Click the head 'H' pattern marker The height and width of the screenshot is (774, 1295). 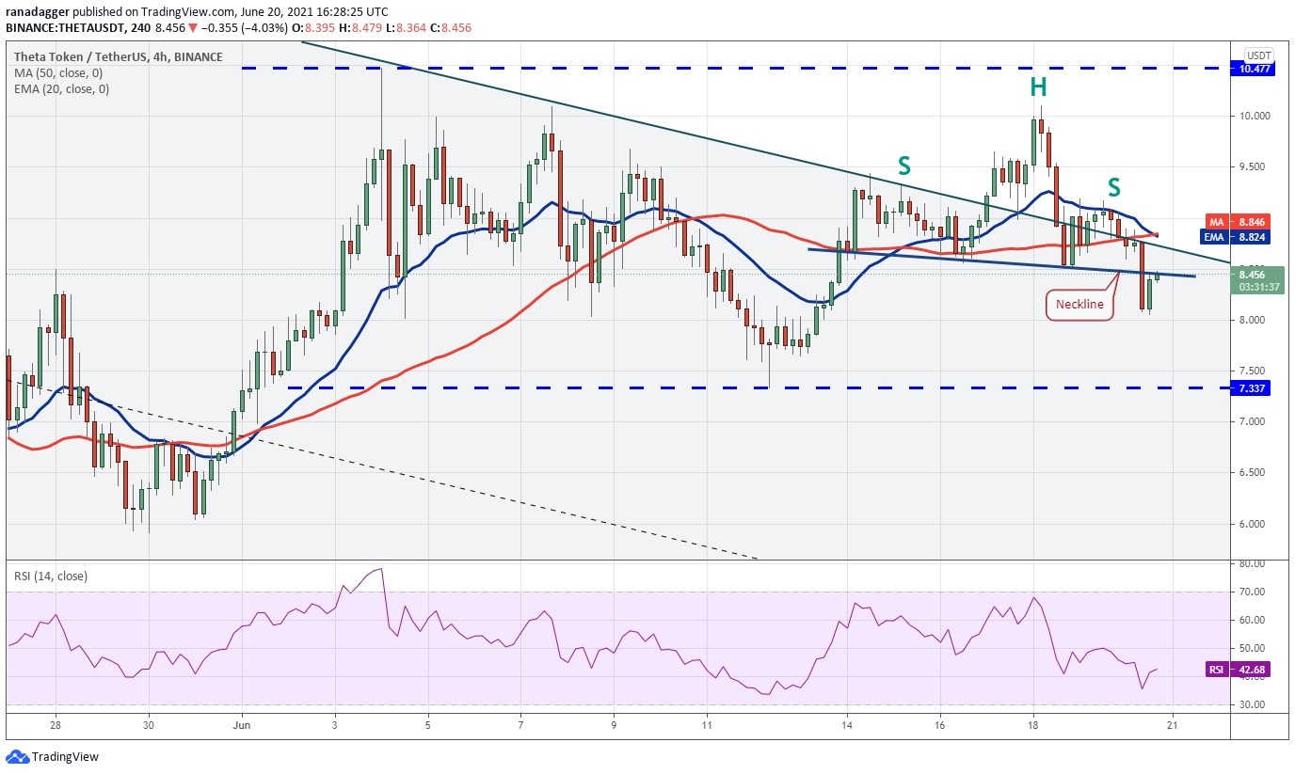[x=1037, y=88]
